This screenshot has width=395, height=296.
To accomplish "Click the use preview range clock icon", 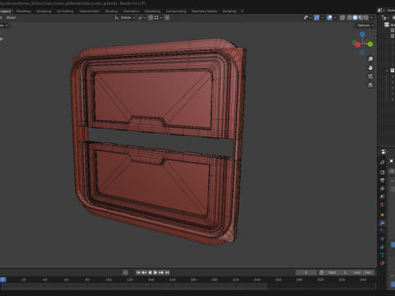I will tap(322, 272).
